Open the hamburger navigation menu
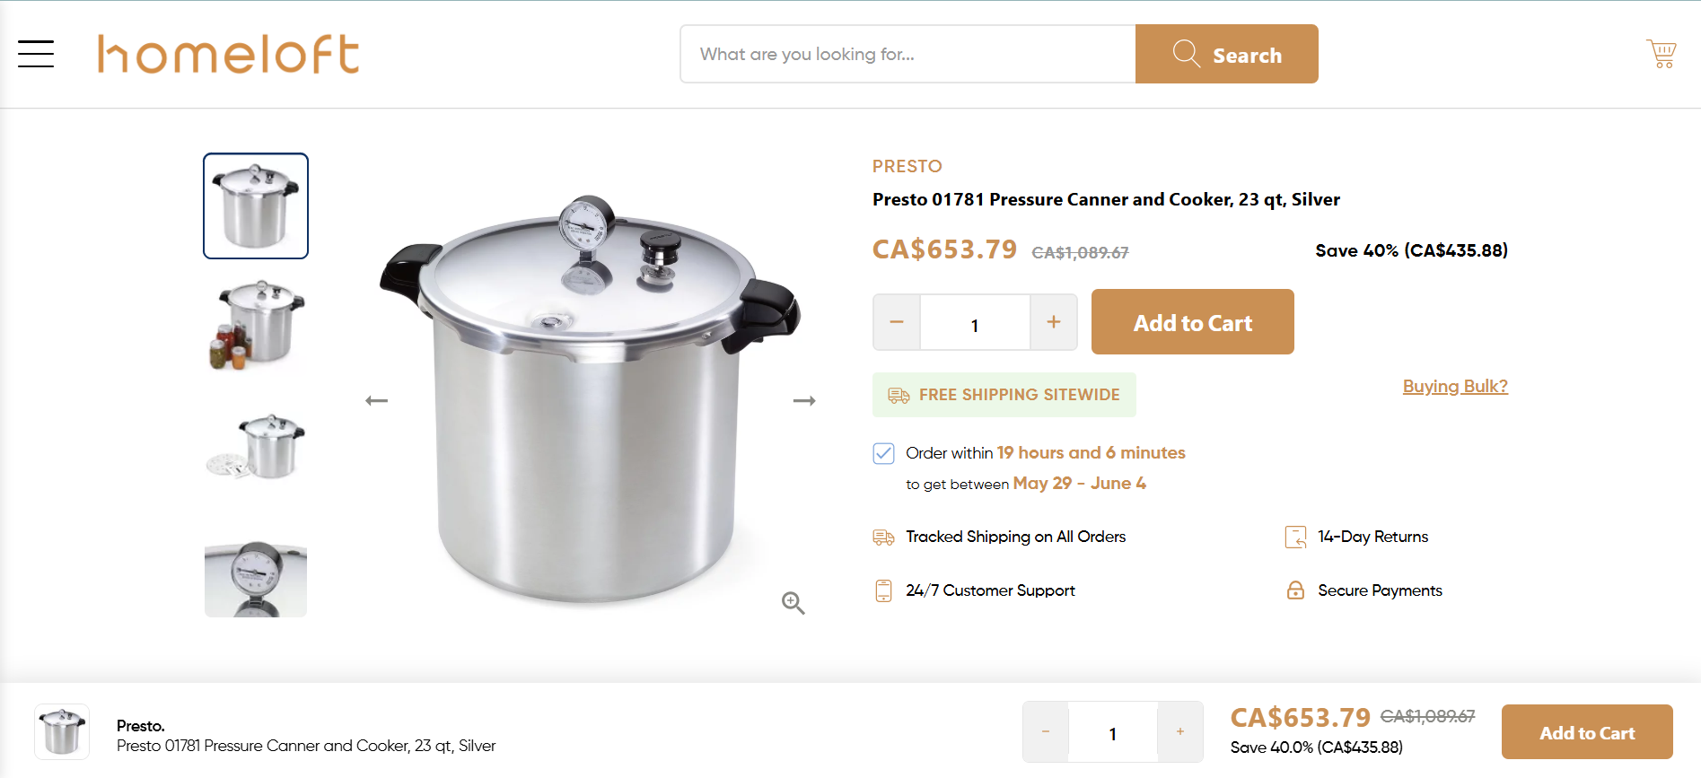The width and height of the screenshot is (1701, 778). 36,54
